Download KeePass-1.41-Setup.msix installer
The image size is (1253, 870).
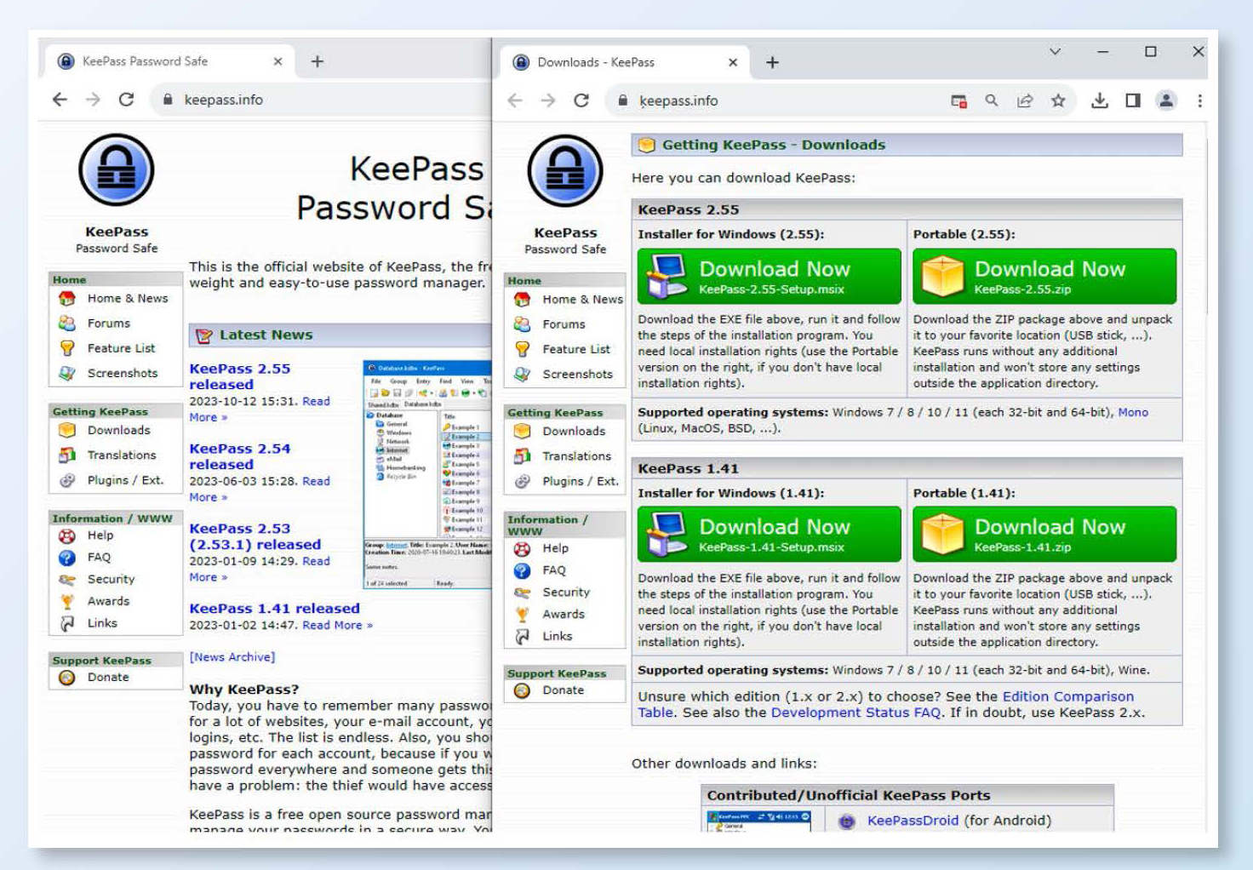(770, 535)
